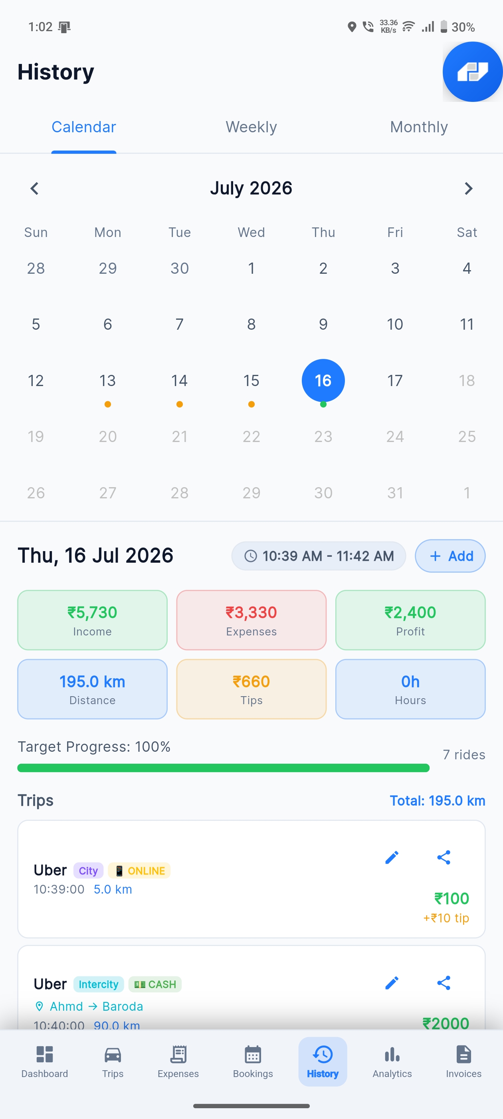Edit the Uber City trip entry

click(392, 858)
